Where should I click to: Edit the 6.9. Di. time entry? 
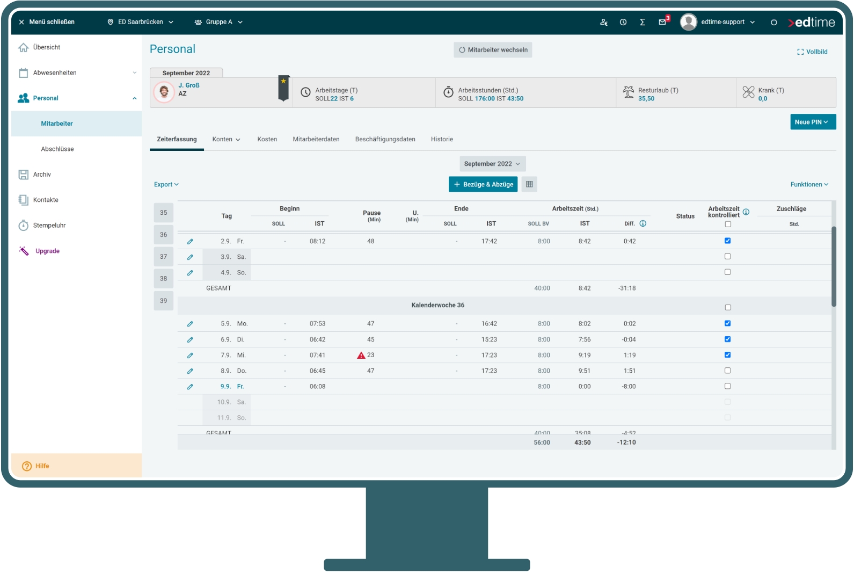[190, 340]
